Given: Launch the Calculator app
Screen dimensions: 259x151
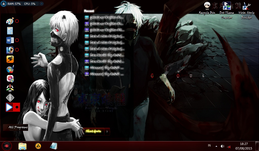Looking at the screenshot, I should [x=10, y=31].
